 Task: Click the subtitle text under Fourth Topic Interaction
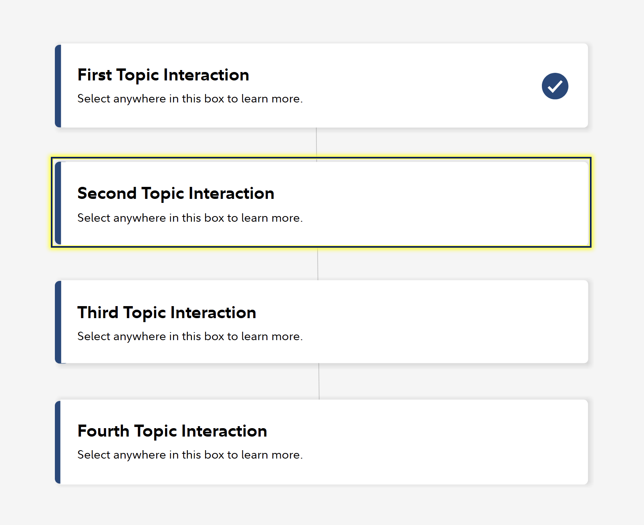[x=190, y=455]
